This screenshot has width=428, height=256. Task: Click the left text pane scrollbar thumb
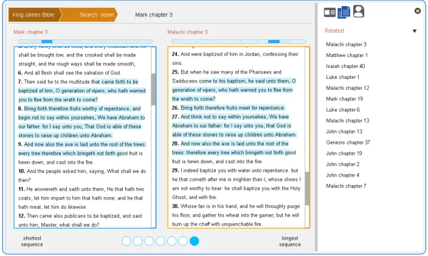coord(153,89)
